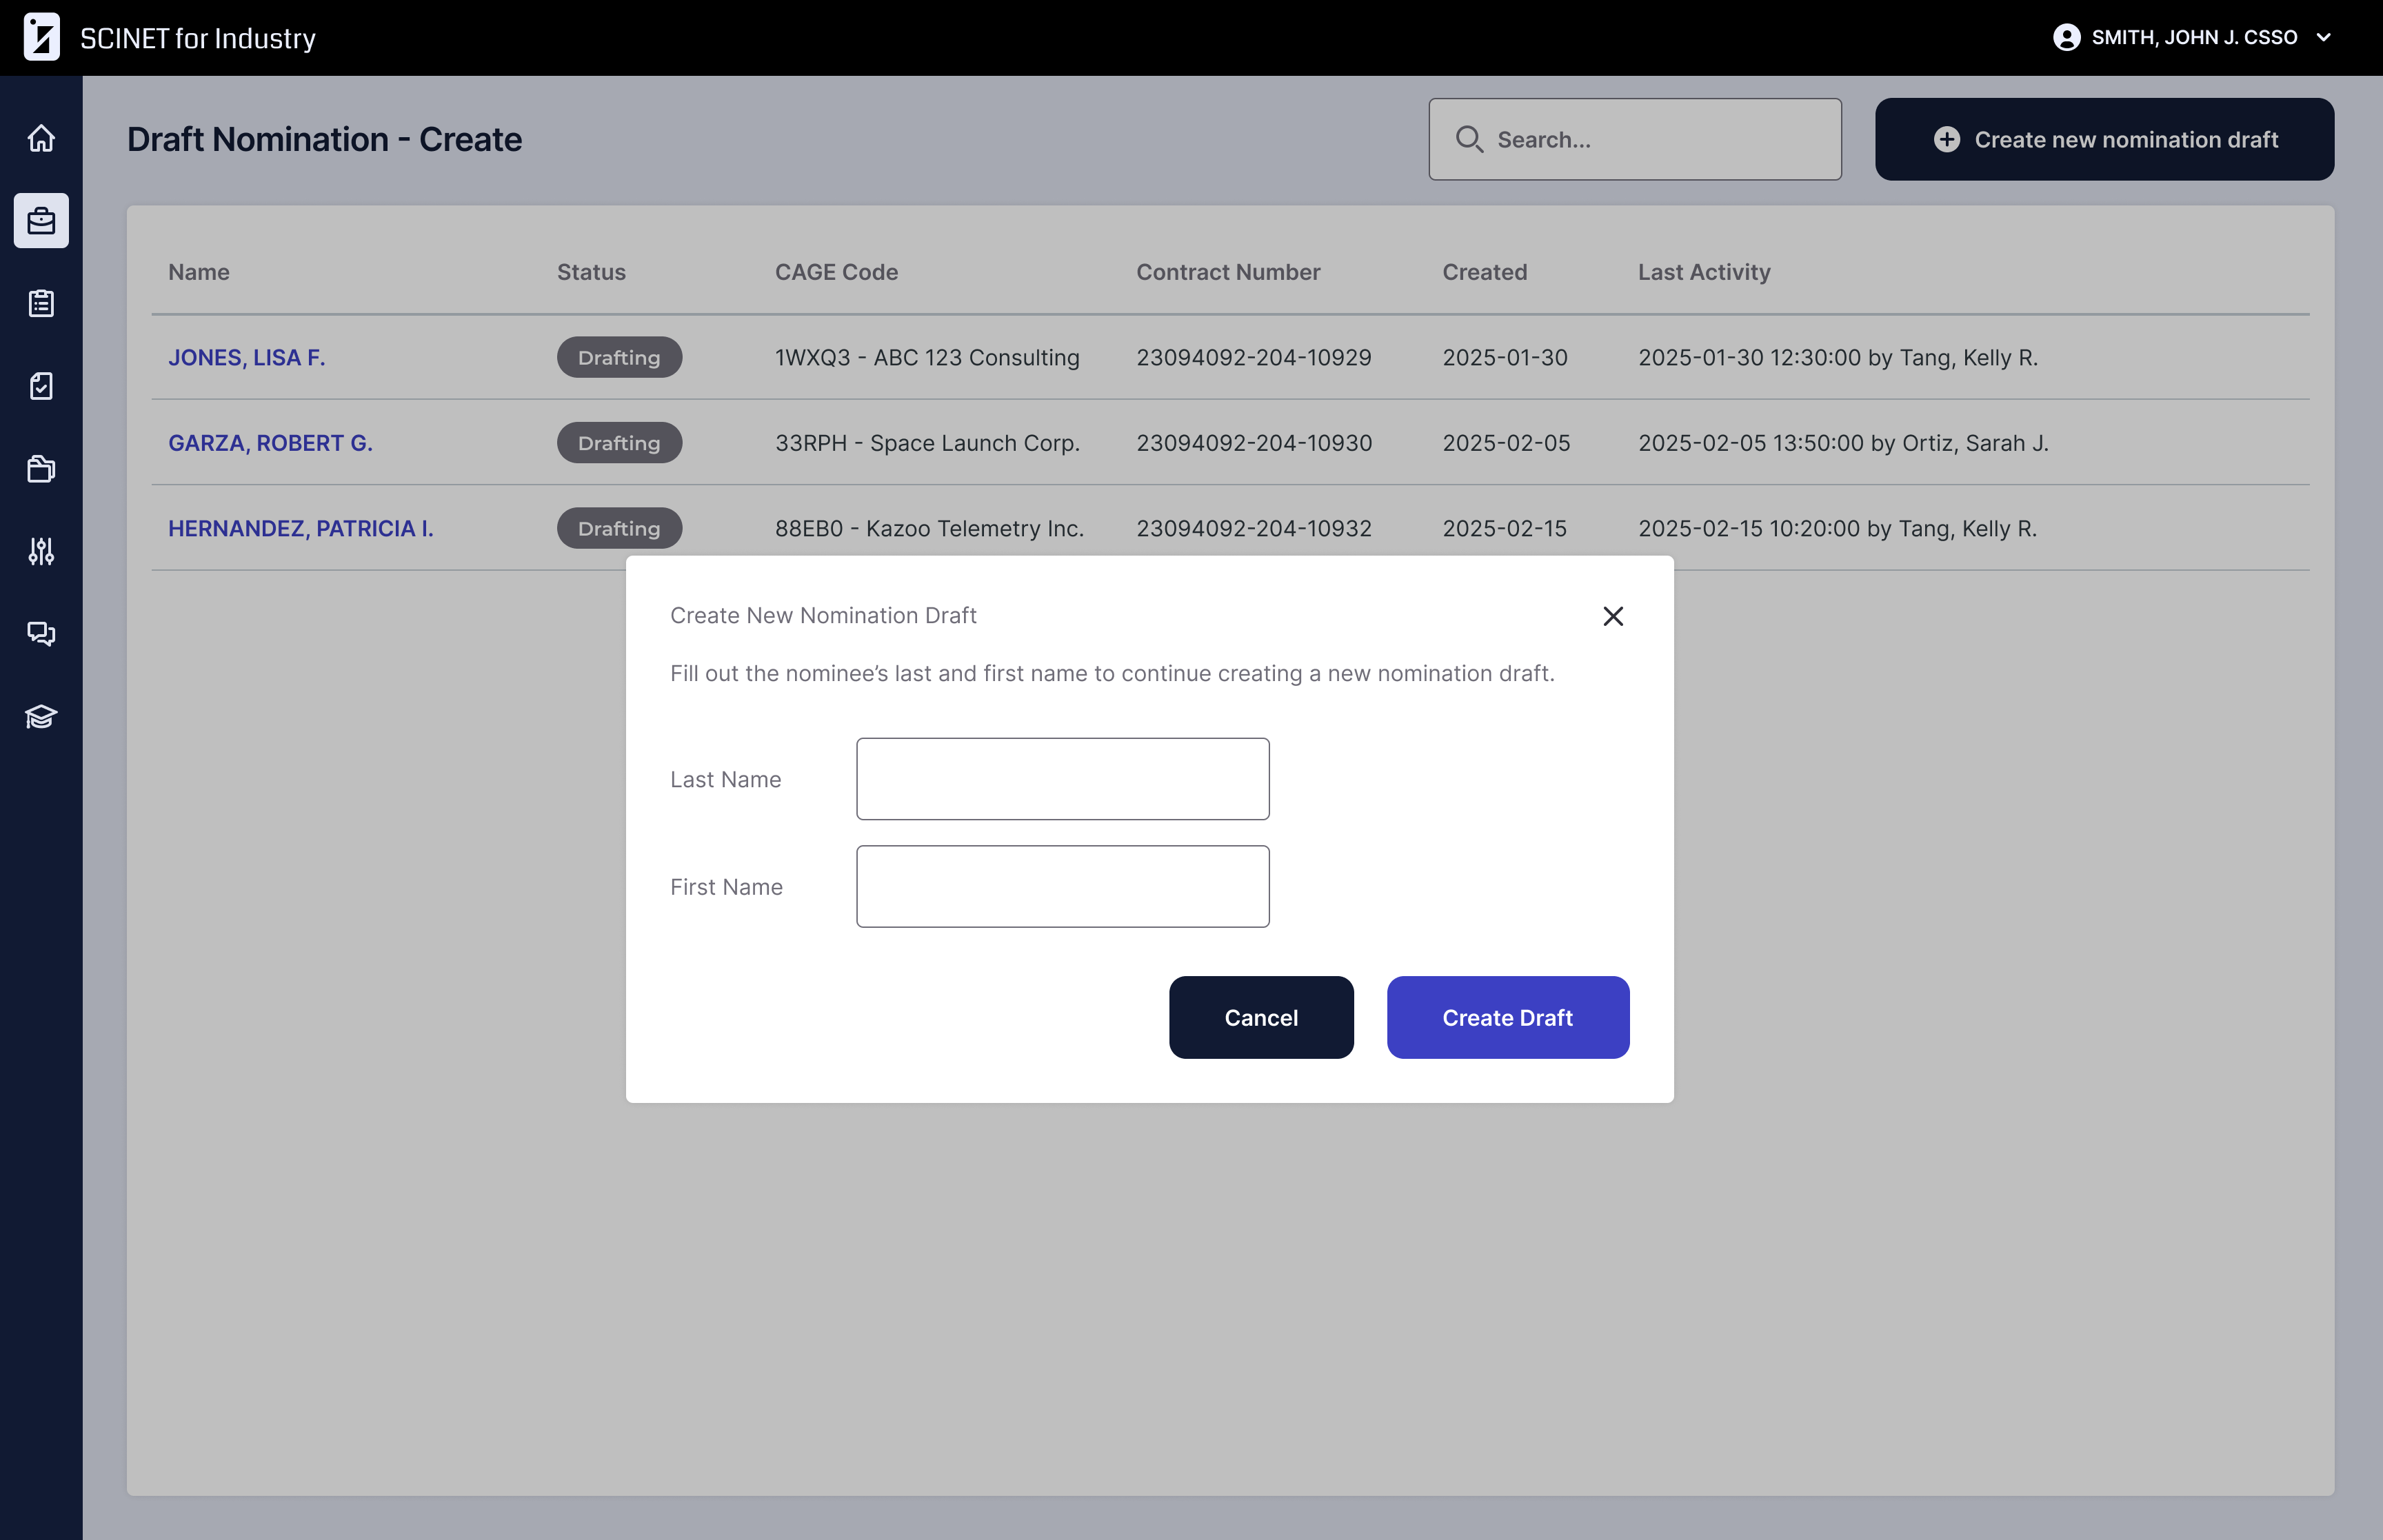
Task: Open the graduation cap training icon
Action: tap(41, 716)
